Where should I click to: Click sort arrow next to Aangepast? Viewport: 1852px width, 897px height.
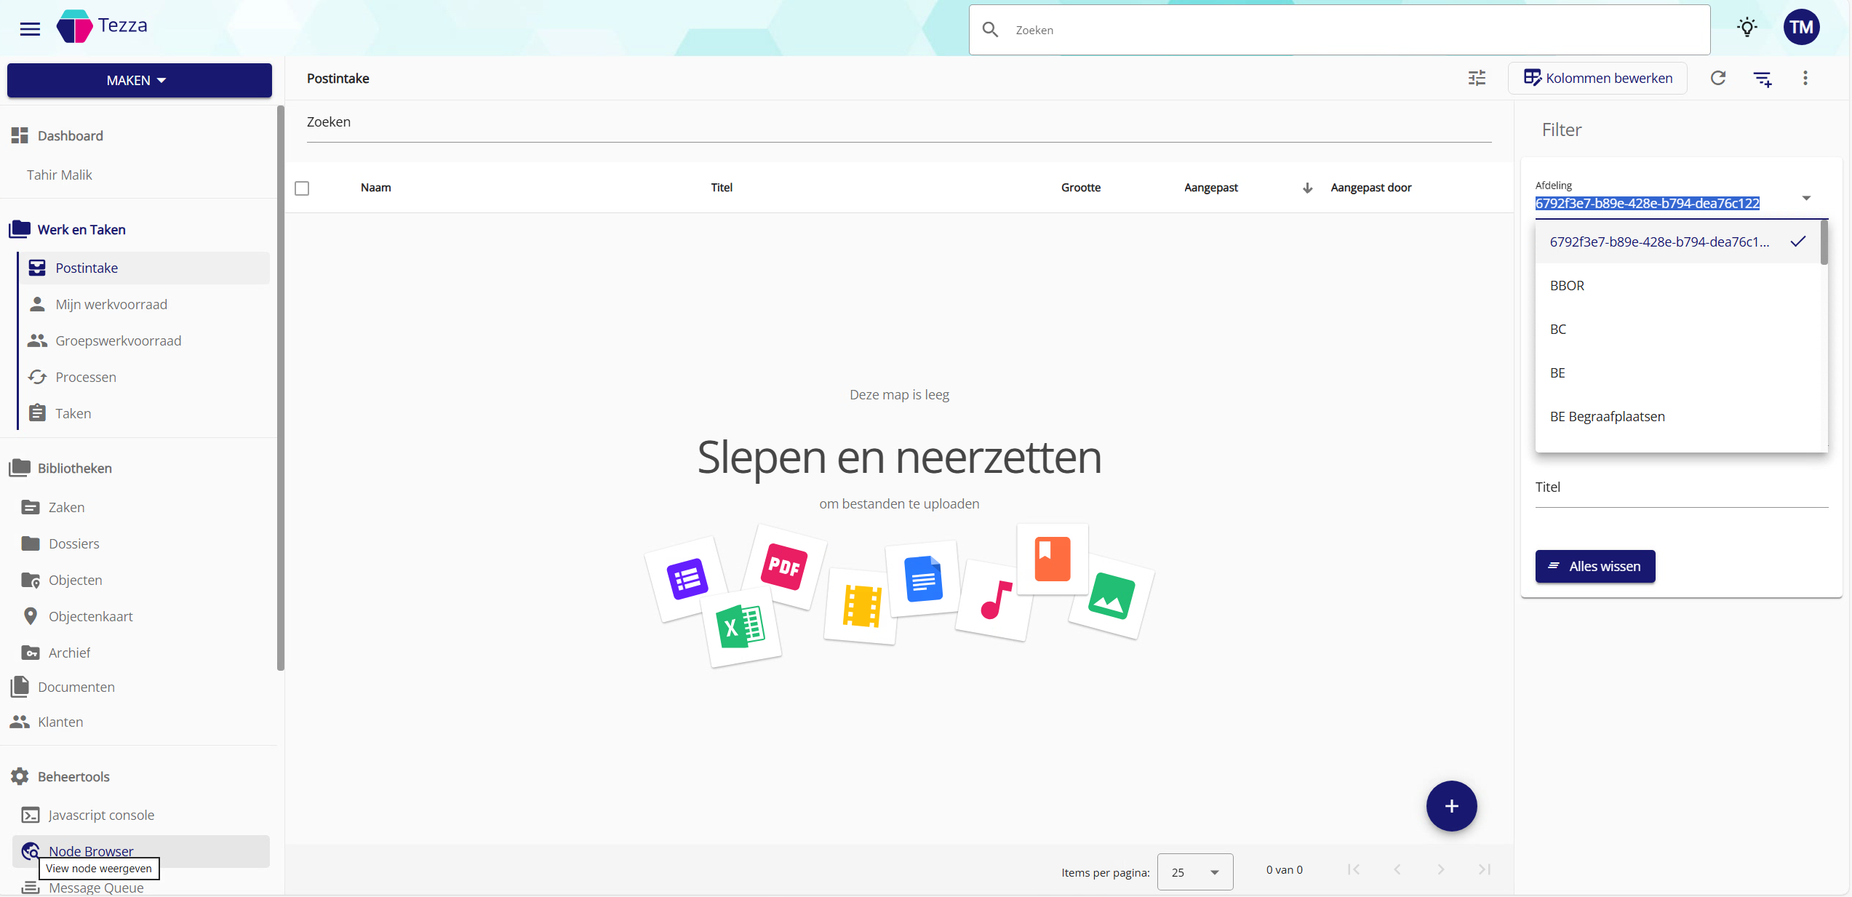[1307, 188]
